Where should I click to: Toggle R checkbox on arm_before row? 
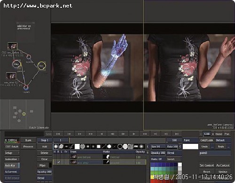58,157
